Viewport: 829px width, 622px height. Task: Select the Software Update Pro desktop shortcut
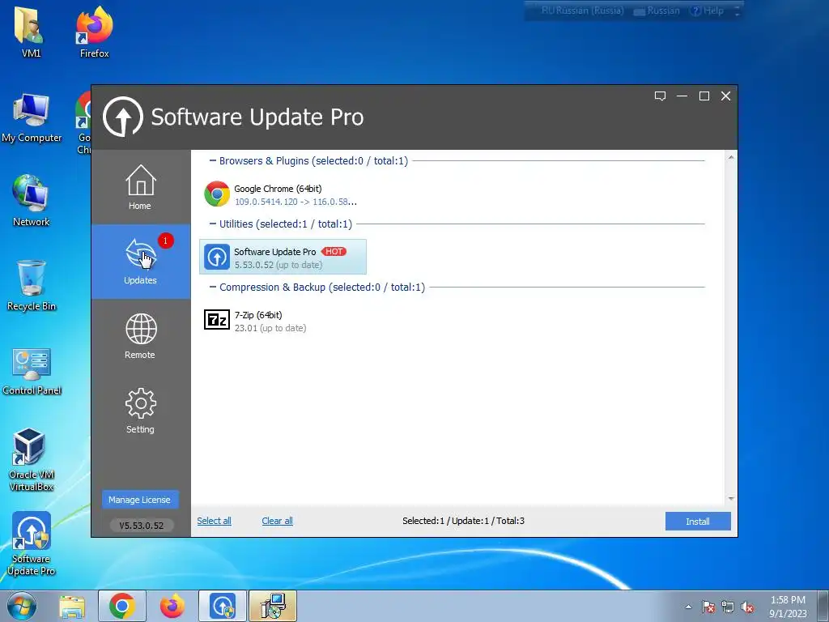pos(32,543)
